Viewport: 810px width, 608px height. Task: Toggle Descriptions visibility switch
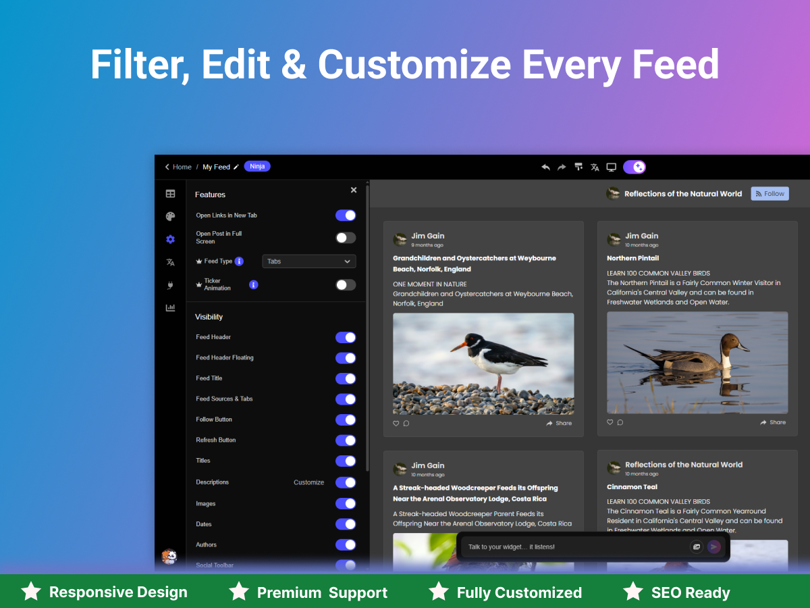346,482
